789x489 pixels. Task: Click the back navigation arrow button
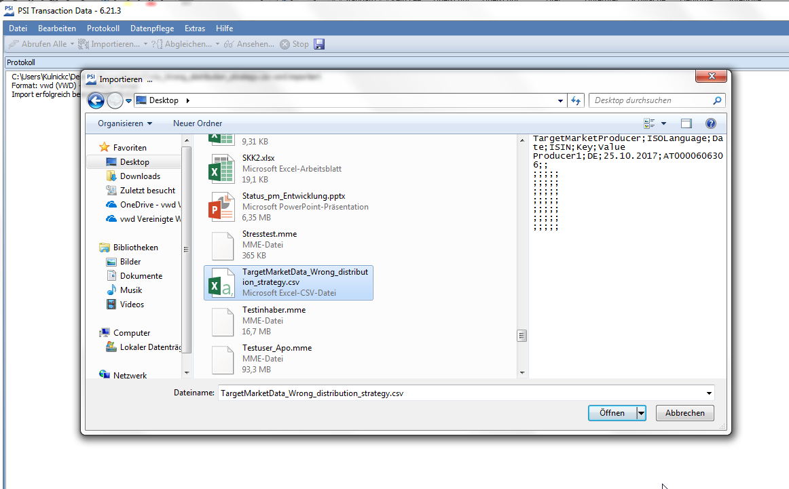tap(96, 101)
